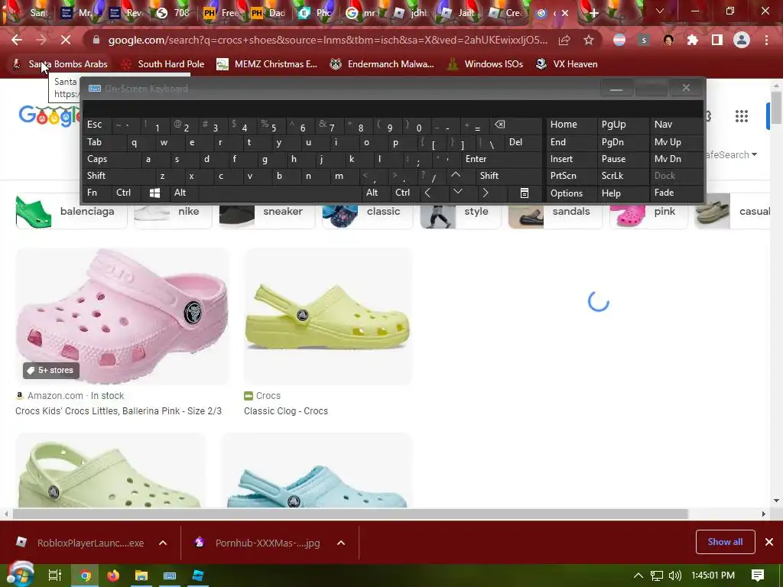Image resolution: width=783 pixels, height=587 pixels.
Task: Click Show all downloads button
Action: [x=725, y=542]
